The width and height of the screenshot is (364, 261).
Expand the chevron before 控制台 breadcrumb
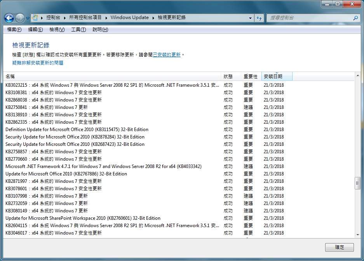click(x=42, y=18)
